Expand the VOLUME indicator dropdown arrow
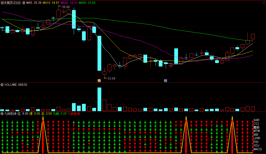 (x=2, y=85)
